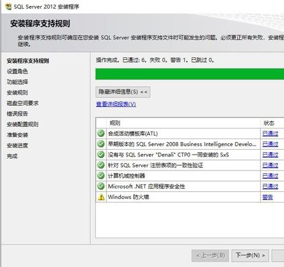The width and height of the screenshot is (284, 267).
Task: Click the SQL Server setup title bar icon
Action: click(8, 7)
